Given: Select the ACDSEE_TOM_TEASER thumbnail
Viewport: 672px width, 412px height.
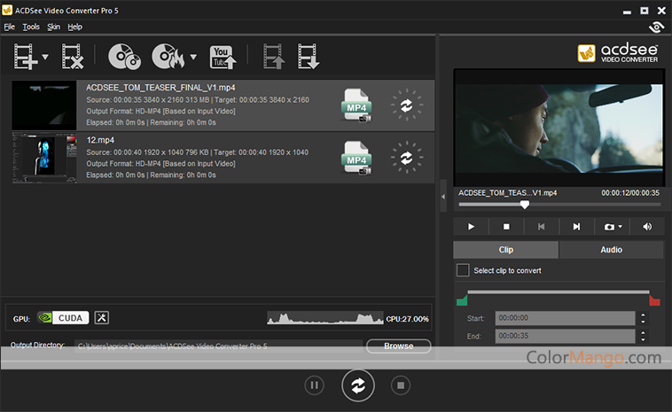Looking at the screenshot, I should tap(44, 105).
